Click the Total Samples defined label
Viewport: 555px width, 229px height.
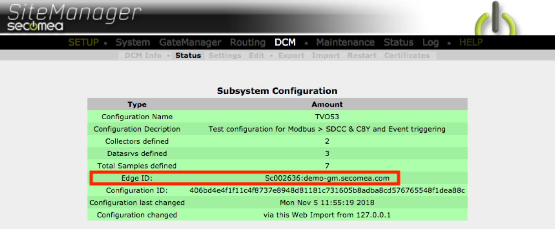pos(137,166)
